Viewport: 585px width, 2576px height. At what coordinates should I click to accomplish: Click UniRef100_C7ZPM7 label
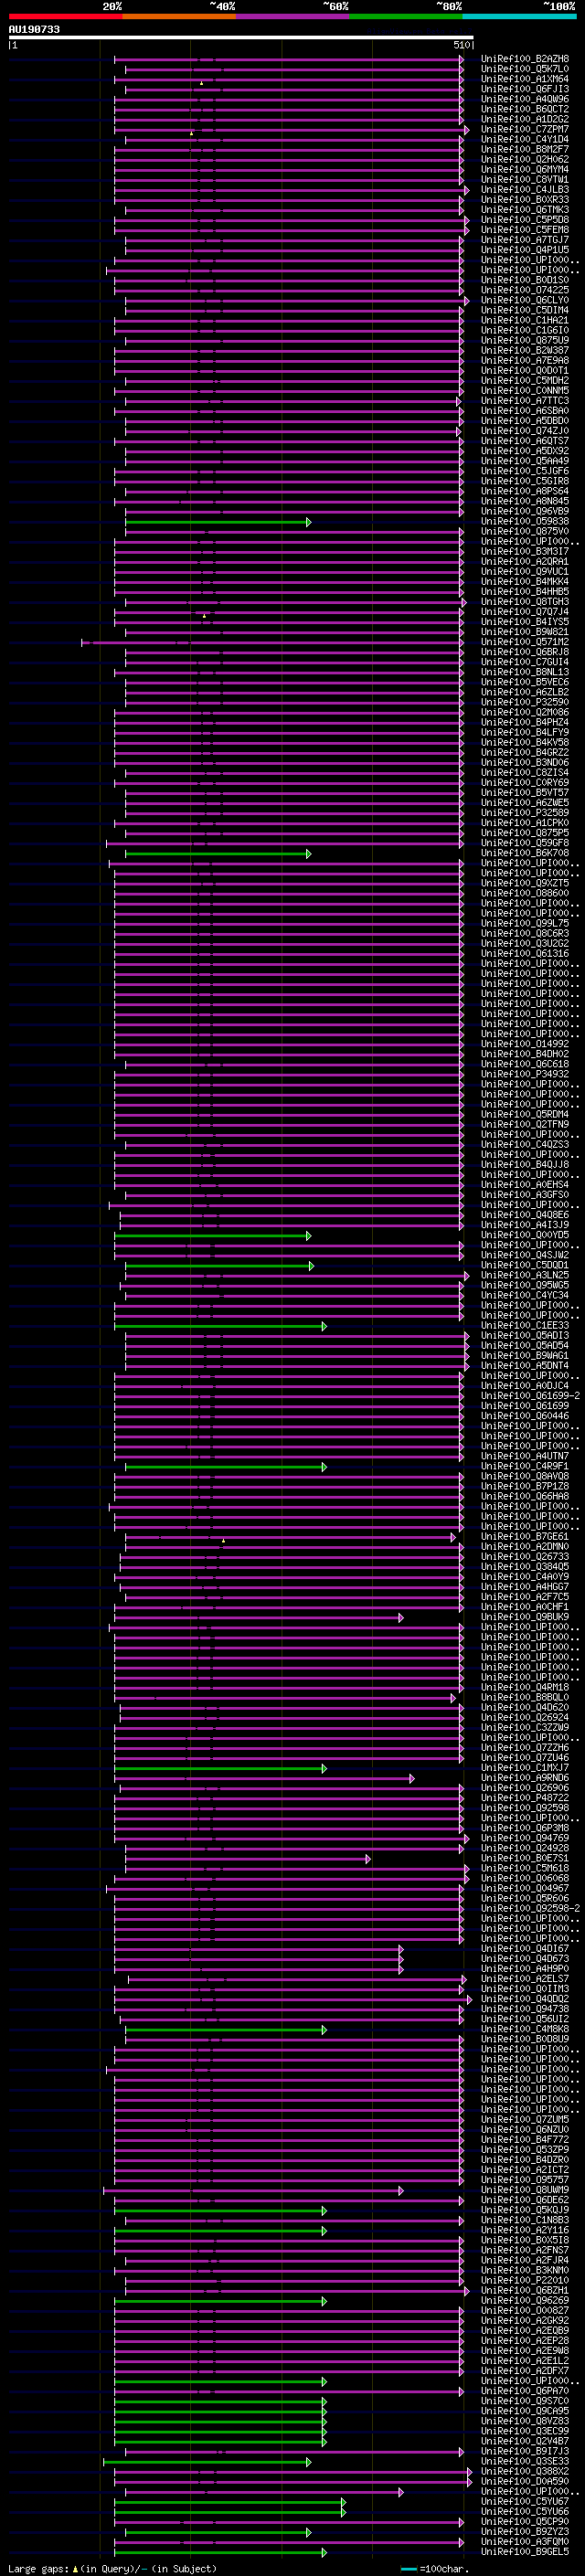point(524,129)
